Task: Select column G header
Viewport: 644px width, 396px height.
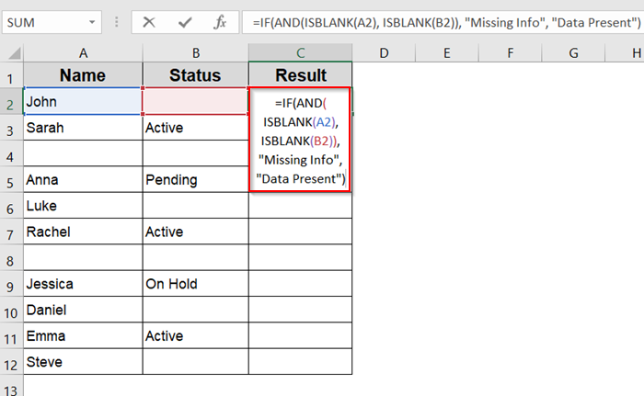Action: point(573,53)
